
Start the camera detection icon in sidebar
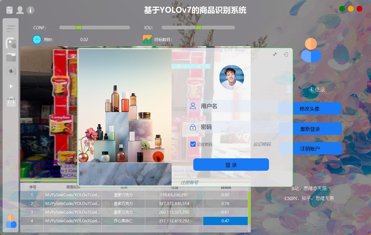[11, 71]
